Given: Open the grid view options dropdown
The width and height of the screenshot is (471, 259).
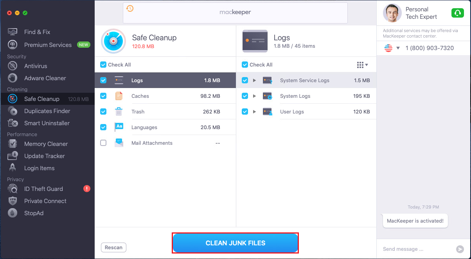Looking at the screenshot, I should [363, 65].
